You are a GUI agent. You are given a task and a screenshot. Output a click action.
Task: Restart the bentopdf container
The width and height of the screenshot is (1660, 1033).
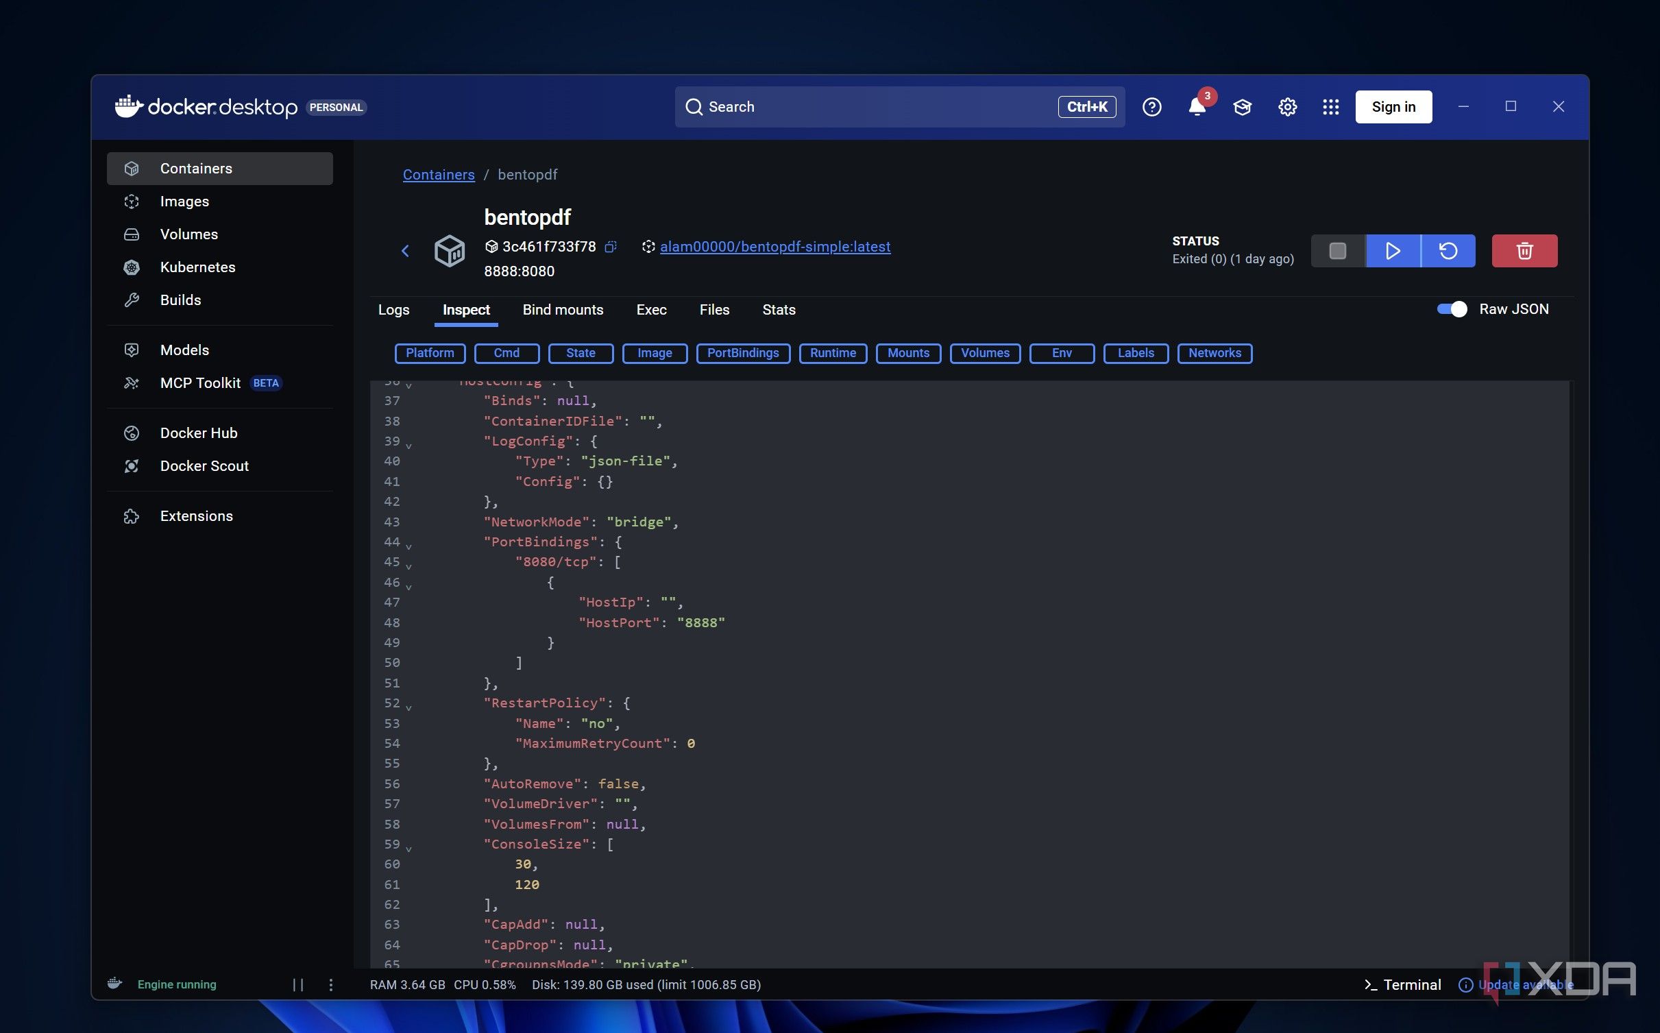1448,251
